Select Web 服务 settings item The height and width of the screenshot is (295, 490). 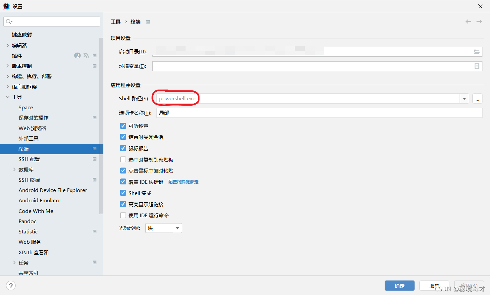click(x=30, y=242)
